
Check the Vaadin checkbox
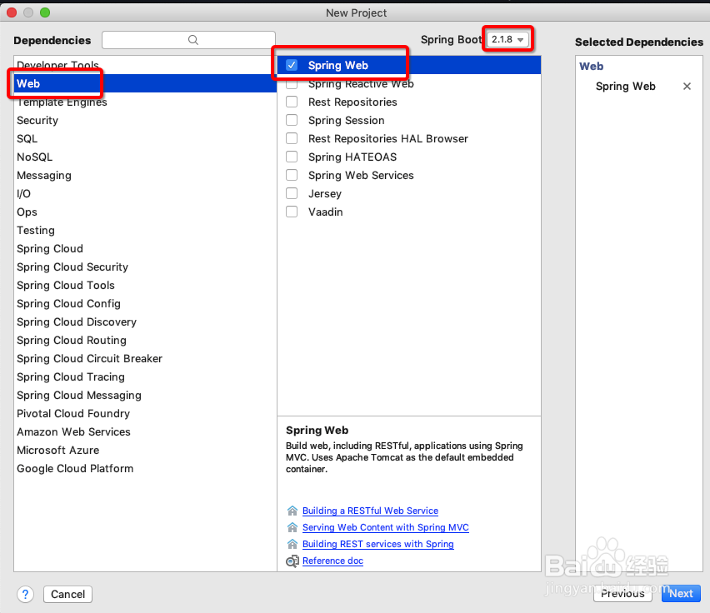coord(292,212)
